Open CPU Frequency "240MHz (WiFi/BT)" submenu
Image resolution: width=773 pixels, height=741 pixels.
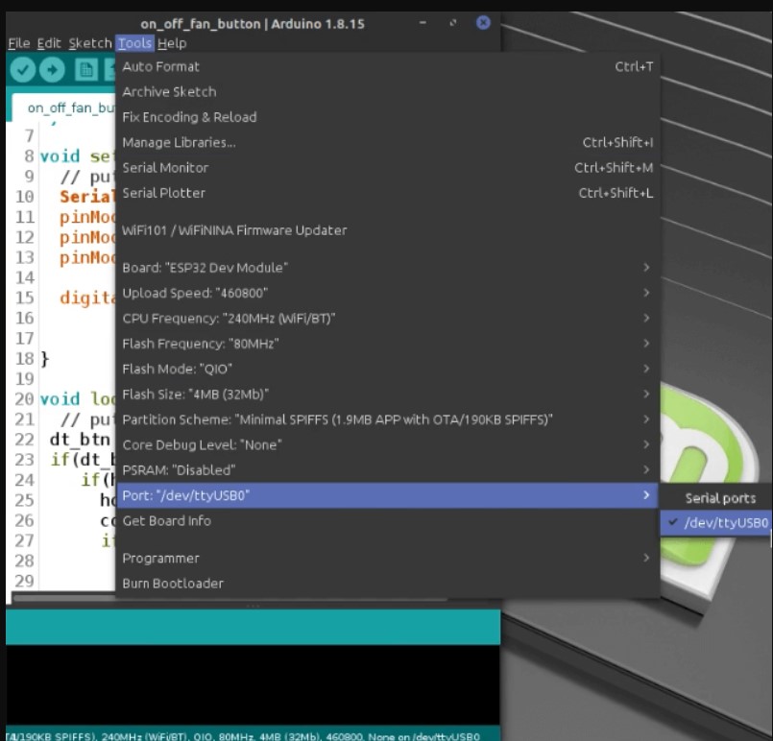(x=388, y=319)
